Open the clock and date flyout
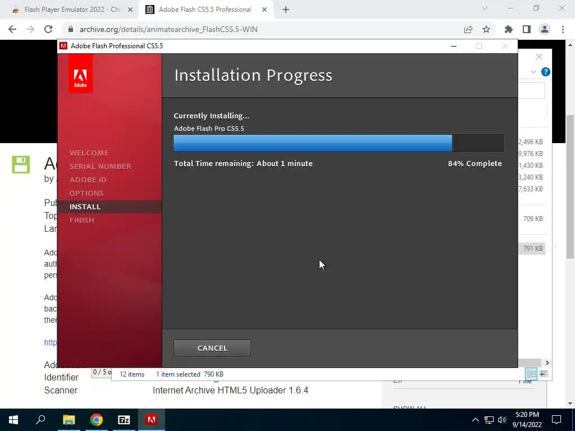Image resolution: width=575 pixels, height=431 pixels. 527,420
